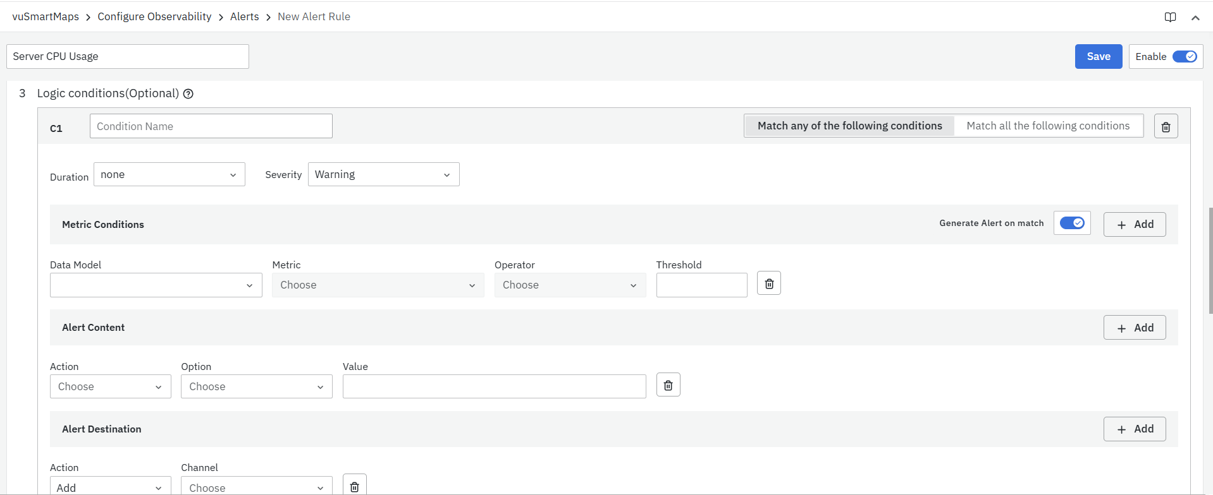Toggle Generate Alert on match switch
The height and width of the screenshot is (495, 1213).
click(x=1072, y=223)
